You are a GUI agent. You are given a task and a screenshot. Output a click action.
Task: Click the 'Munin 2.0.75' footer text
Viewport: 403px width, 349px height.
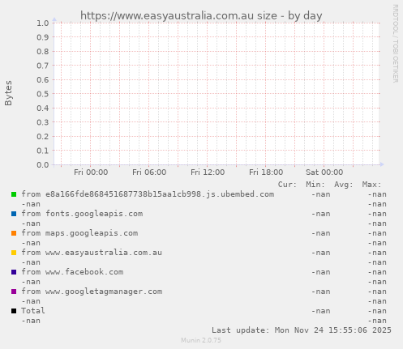coord(201,340)
